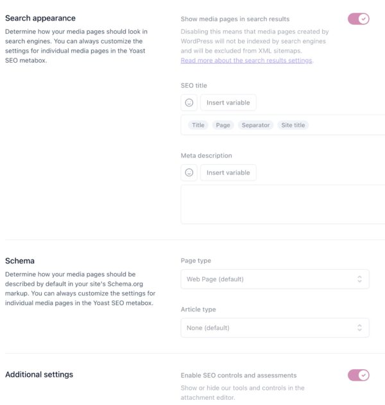The height and width of the screenshot is (405, 385).
Task: Click Insert variable under Meta description
Action: (228, 172)
